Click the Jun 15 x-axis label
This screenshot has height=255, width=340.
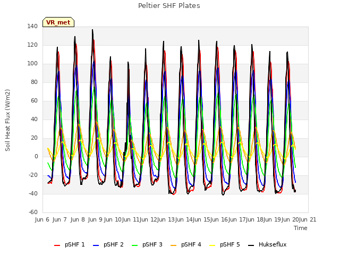pos(202,220)
